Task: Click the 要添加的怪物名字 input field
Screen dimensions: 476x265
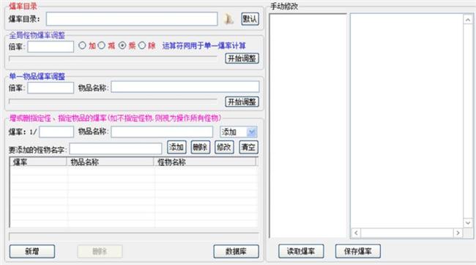Action: click(x=116, y=149)
